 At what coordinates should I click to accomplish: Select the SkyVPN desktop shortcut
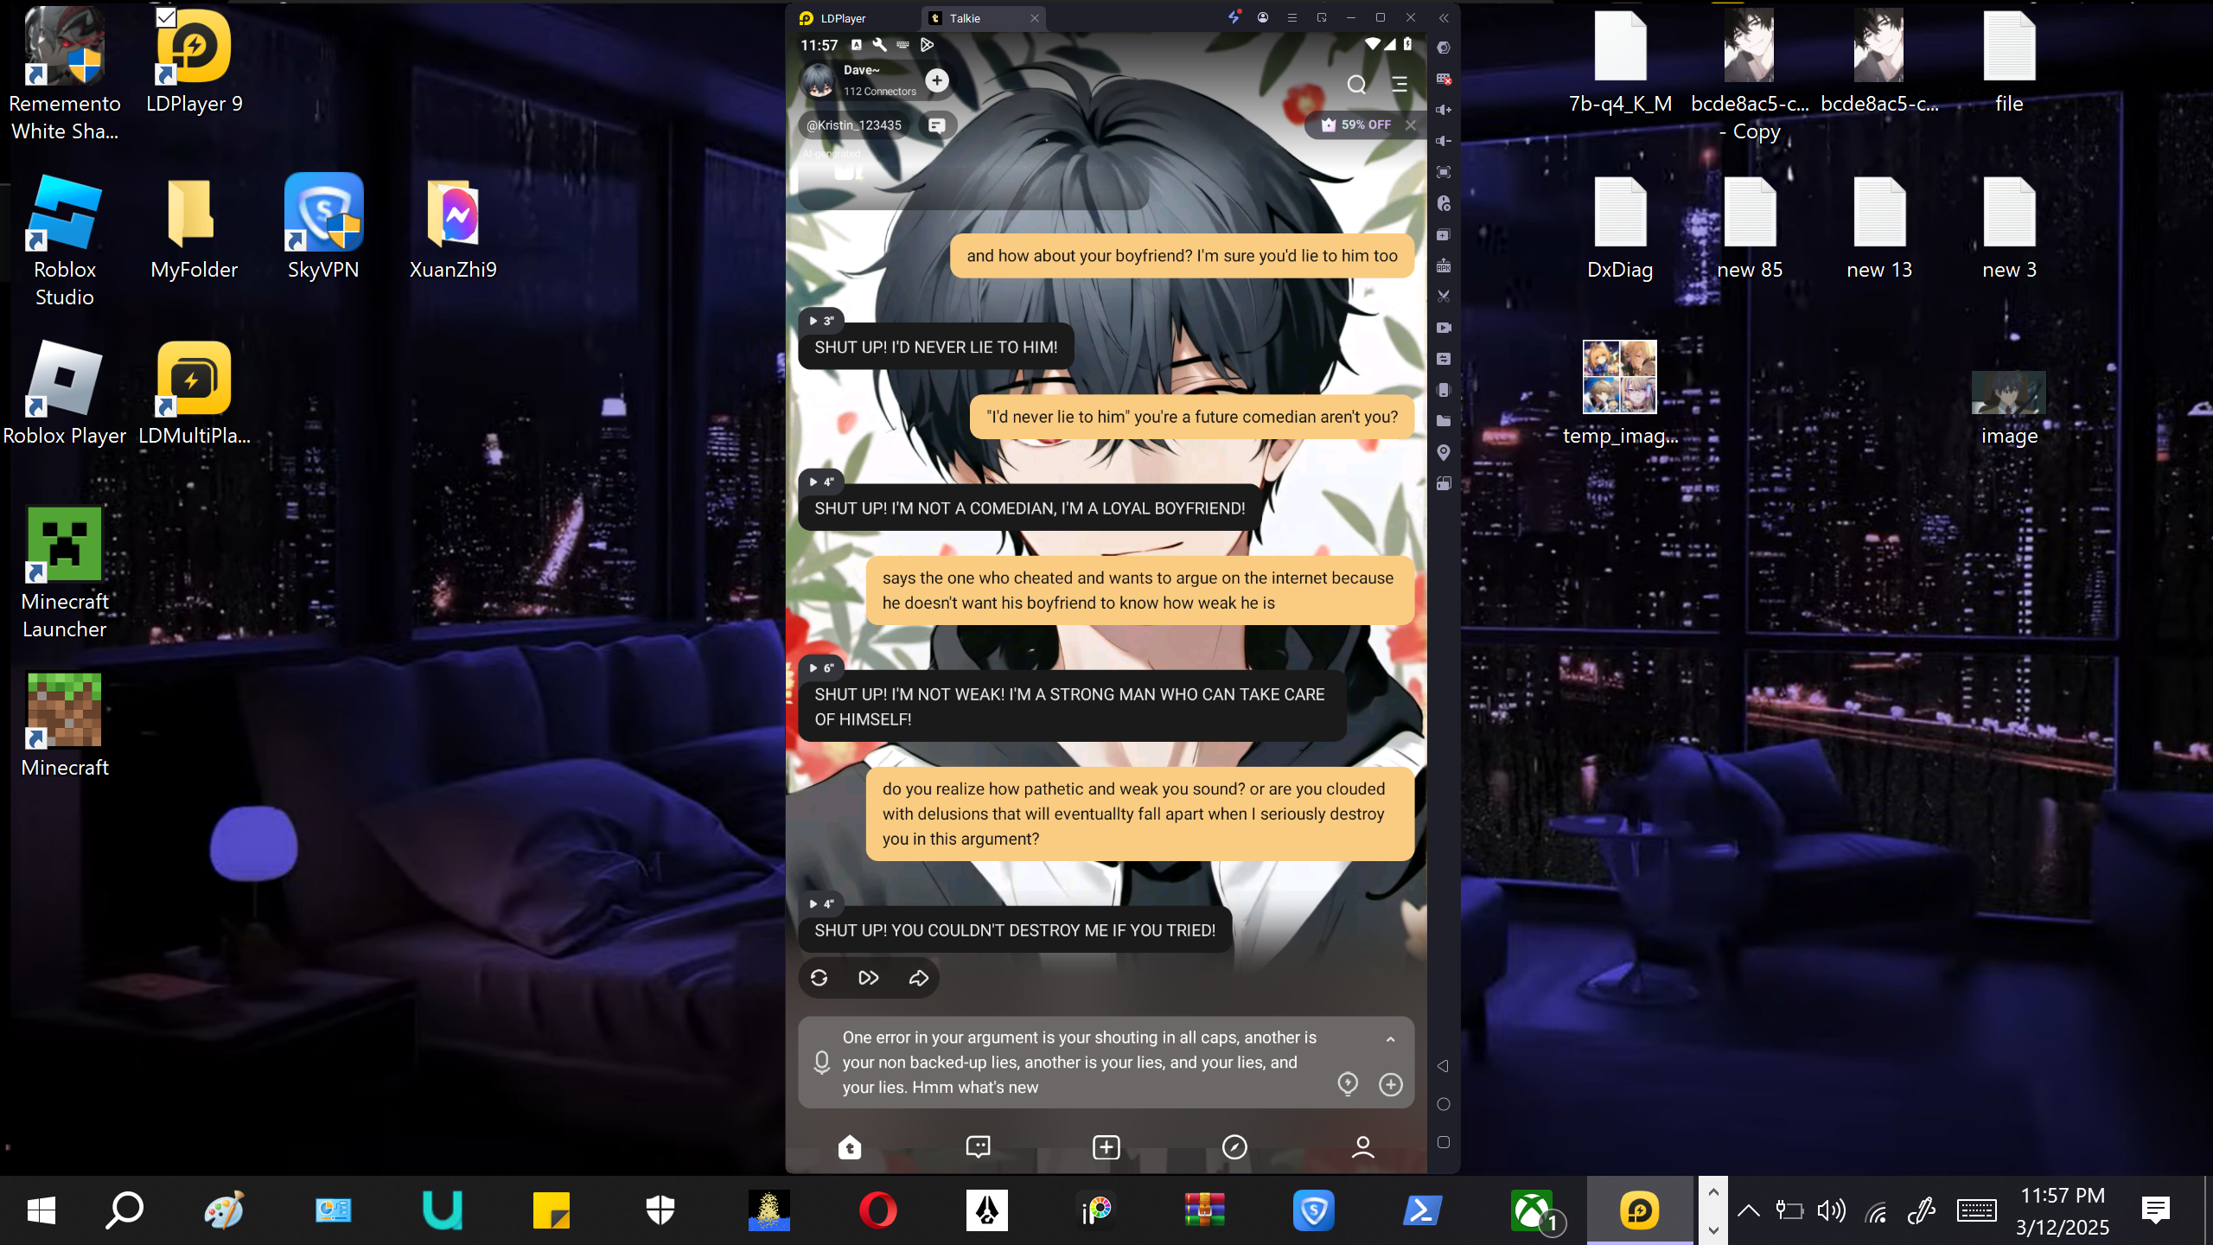323,227
